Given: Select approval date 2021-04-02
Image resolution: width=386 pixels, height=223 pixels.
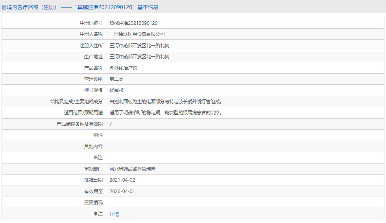Looking at the screenshot, I should (122, 180).
